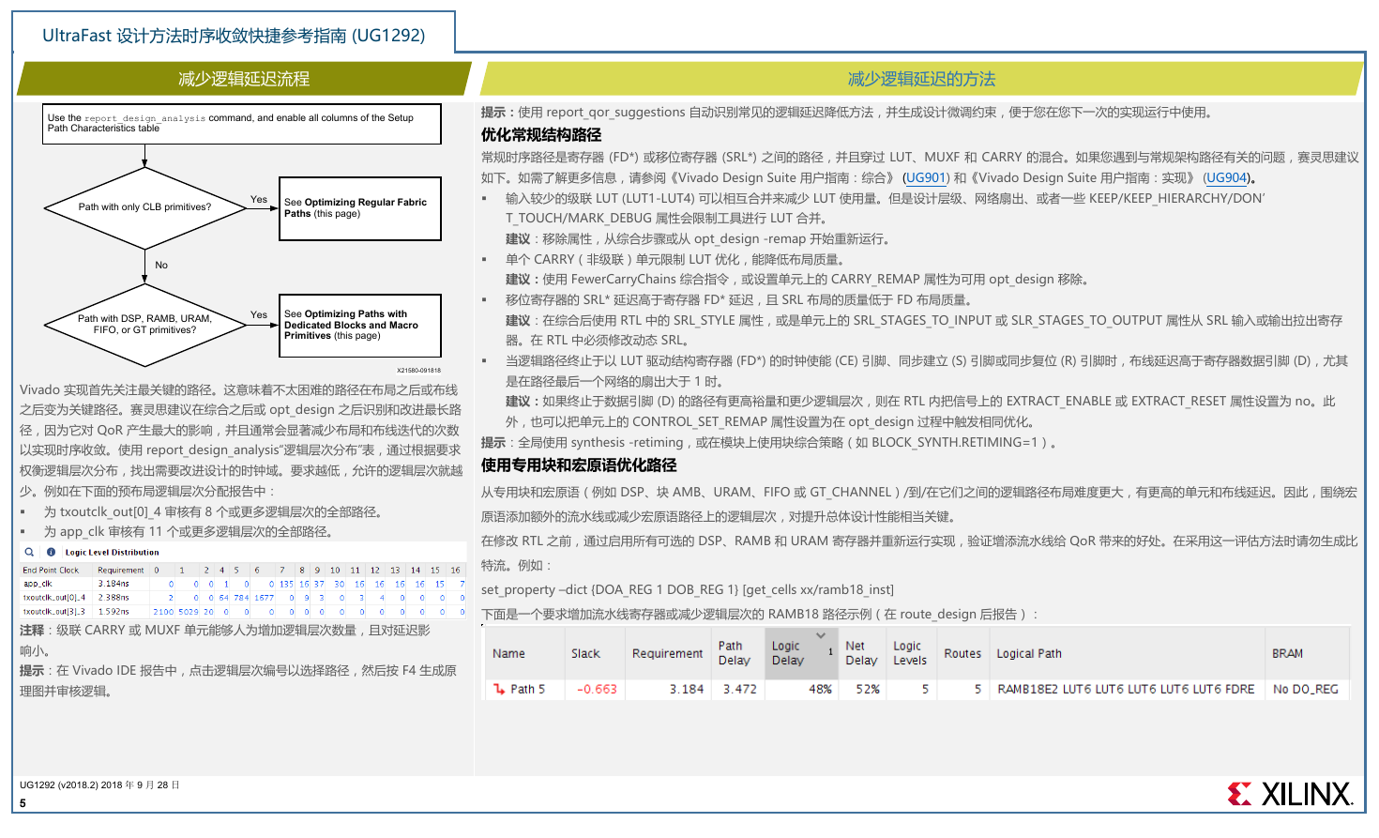Click the Logic Levels column header
1379x838 pixels.
910,653
